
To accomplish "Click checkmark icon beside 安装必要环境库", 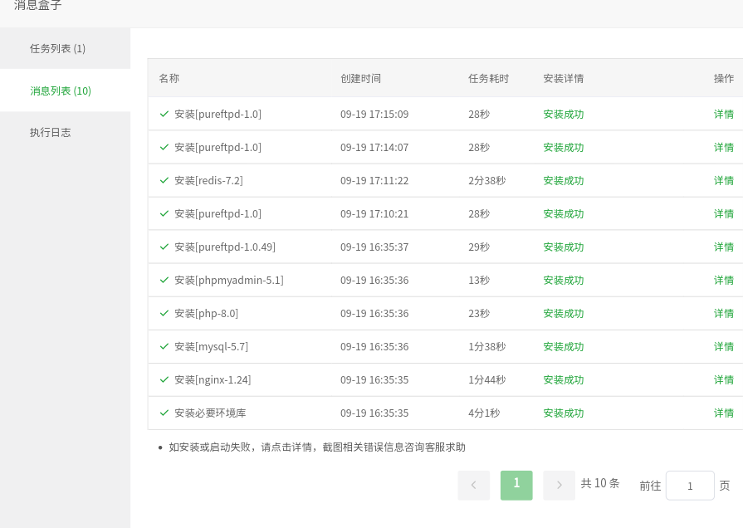I will [164, 413].
